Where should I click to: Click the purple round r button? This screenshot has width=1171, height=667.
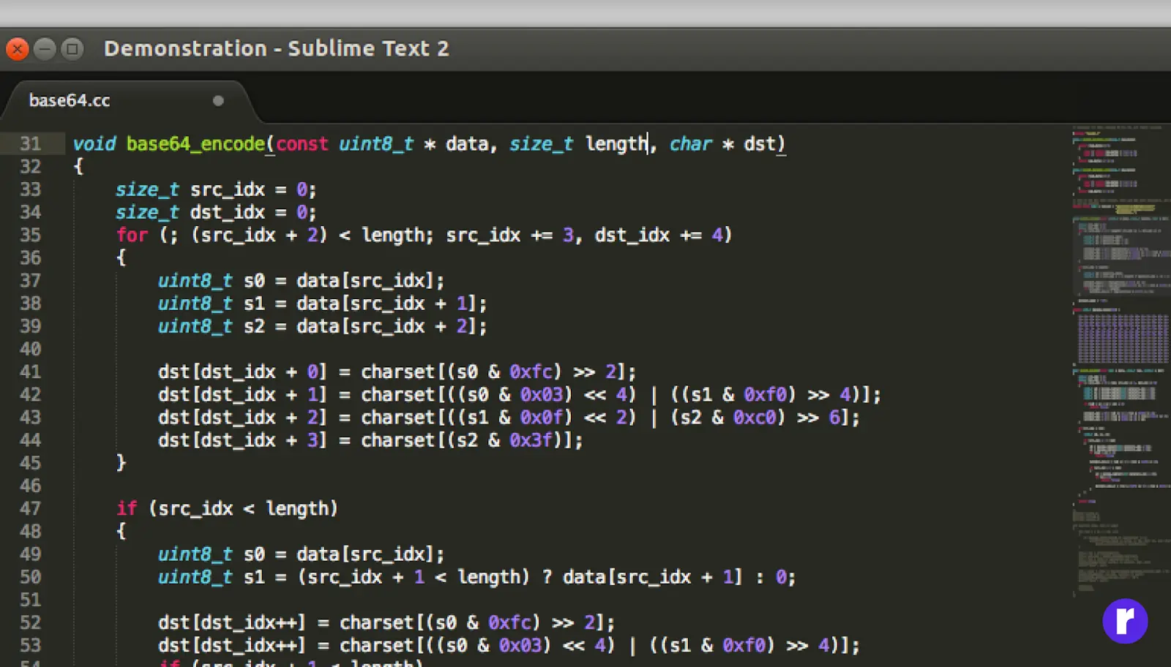[1125, 621]
